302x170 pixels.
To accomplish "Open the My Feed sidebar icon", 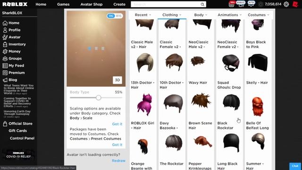I will tap(5, 66).
